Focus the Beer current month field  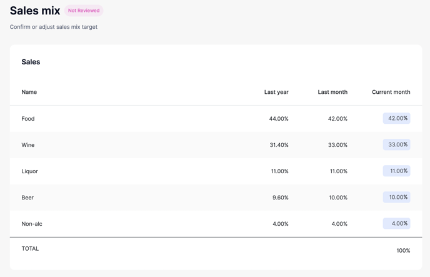[x=397, y=197]
